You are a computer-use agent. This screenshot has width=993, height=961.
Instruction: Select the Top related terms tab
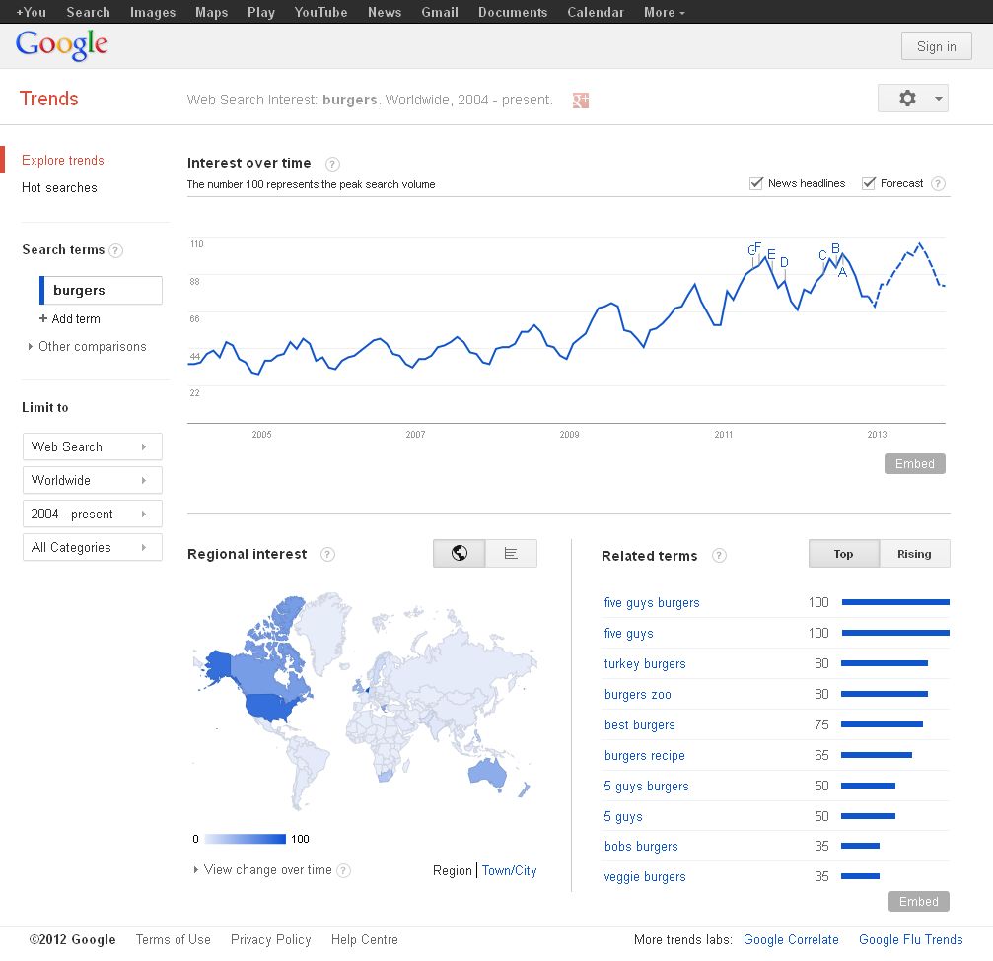click(x=843, y=554)
